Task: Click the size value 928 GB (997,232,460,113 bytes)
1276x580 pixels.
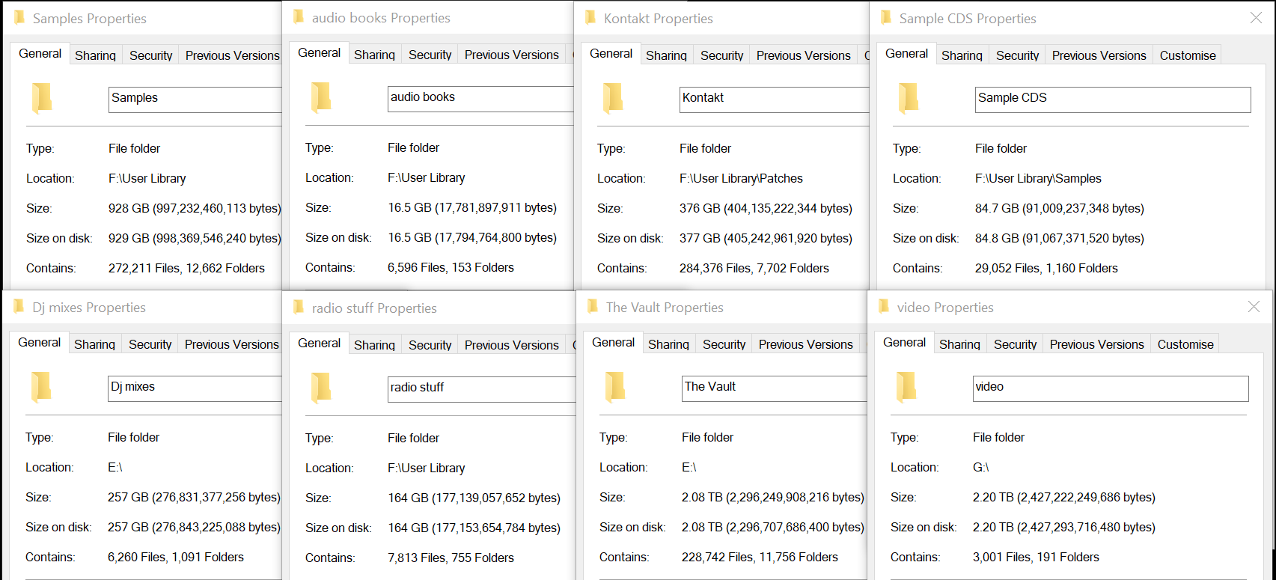Action: tap(195, 208)
